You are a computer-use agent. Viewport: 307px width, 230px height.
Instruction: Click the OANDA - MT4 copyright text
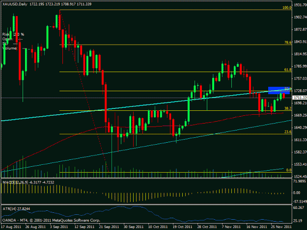pos(51,220)
